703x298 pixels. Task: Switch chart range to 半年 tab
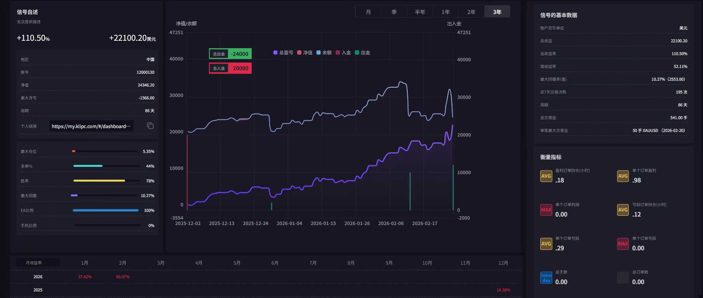420,12
